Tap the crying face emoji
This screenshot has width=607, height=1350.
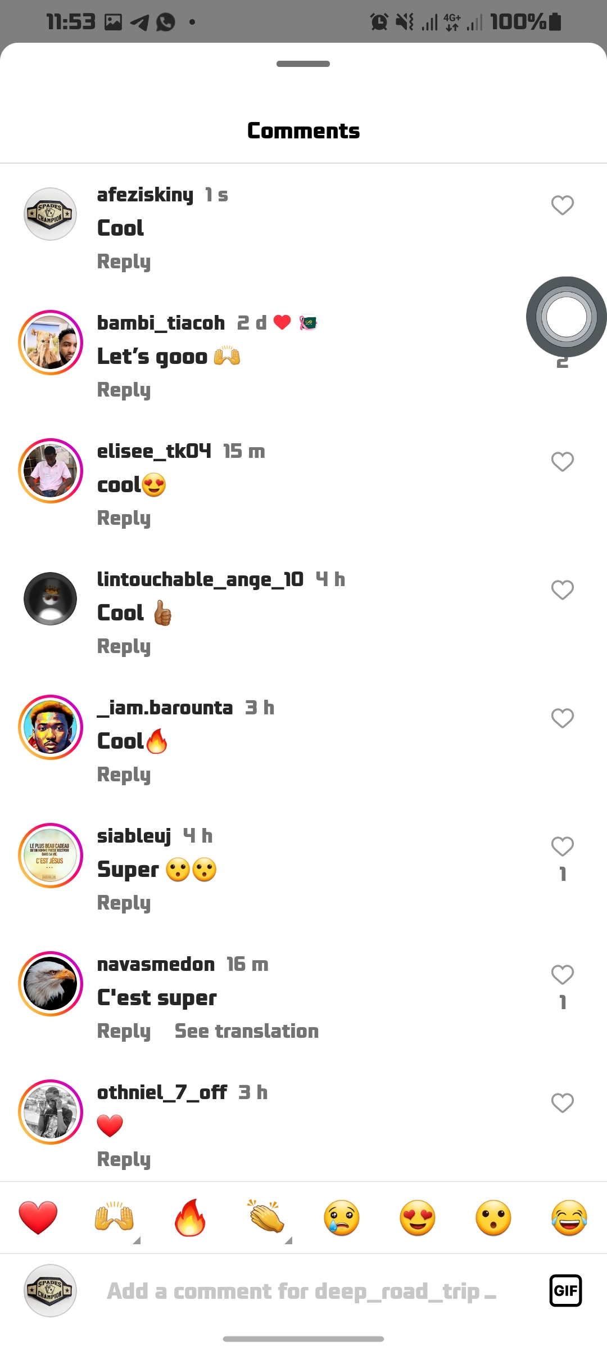click(342, 1217)
